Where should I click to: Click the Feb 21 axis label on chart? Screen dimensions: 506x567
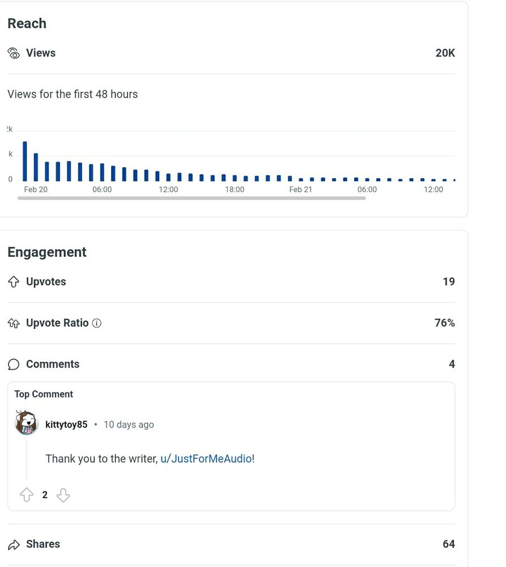301,189
